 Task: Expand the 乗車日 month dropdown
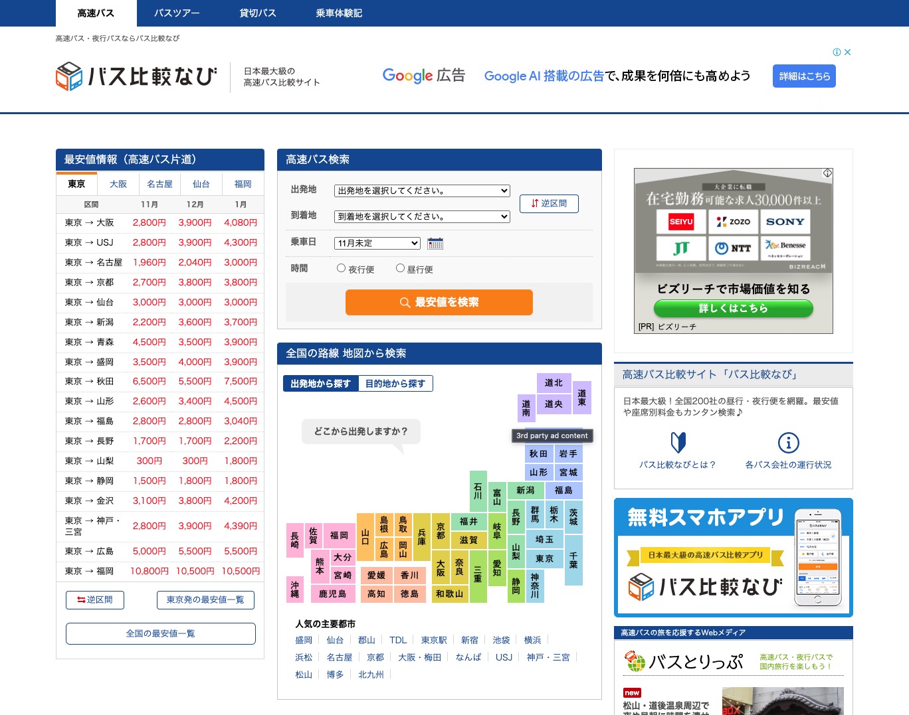tap(377, 244)
